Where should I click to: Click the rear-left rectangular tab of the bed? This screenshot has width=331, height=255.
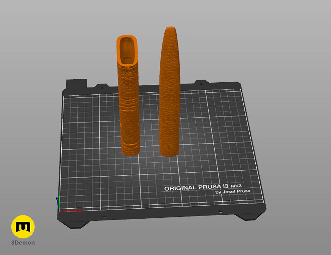click(77, 84)
